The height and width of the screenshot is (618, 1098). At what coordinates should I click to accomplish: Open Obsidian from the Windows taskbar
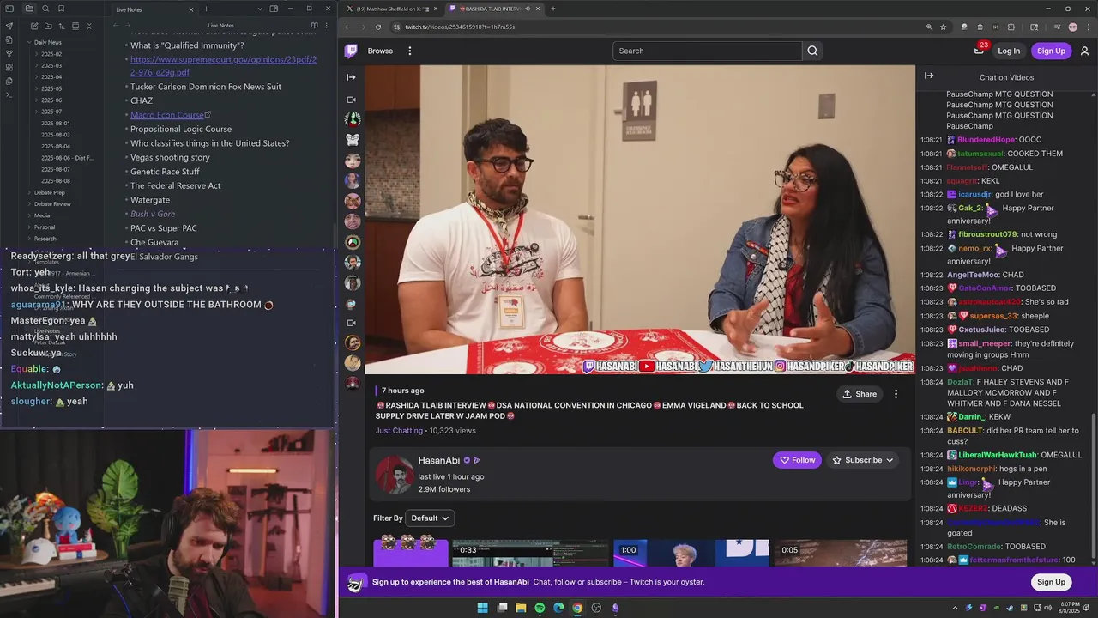pyautogui.click(x=615, y=608)
